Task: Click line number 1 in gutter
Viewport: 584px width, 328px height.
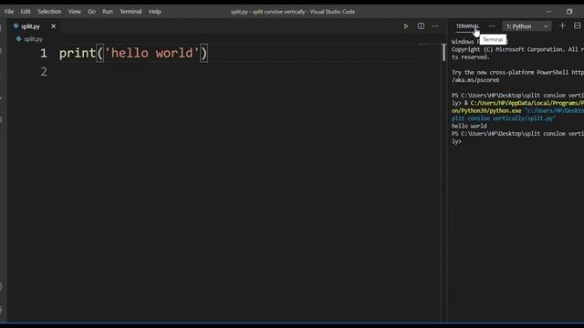Action: tap(44, 53)
